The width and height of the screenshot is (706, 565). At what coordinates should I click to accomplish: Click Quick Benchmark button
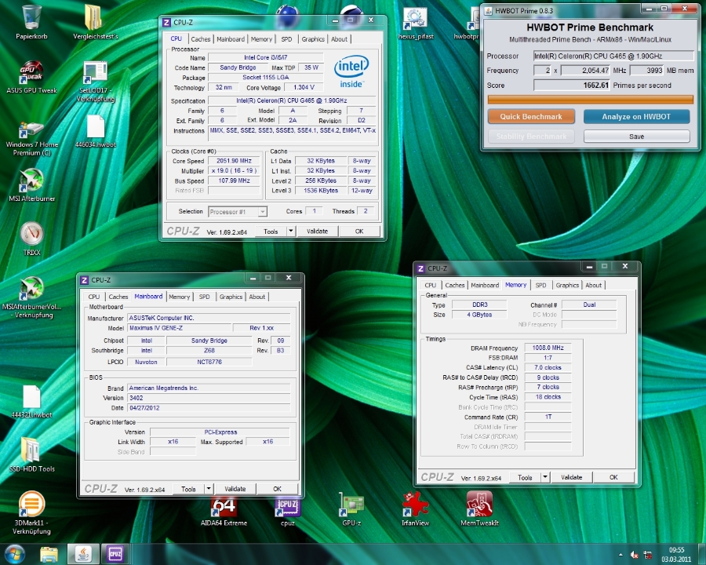point(531,117)
